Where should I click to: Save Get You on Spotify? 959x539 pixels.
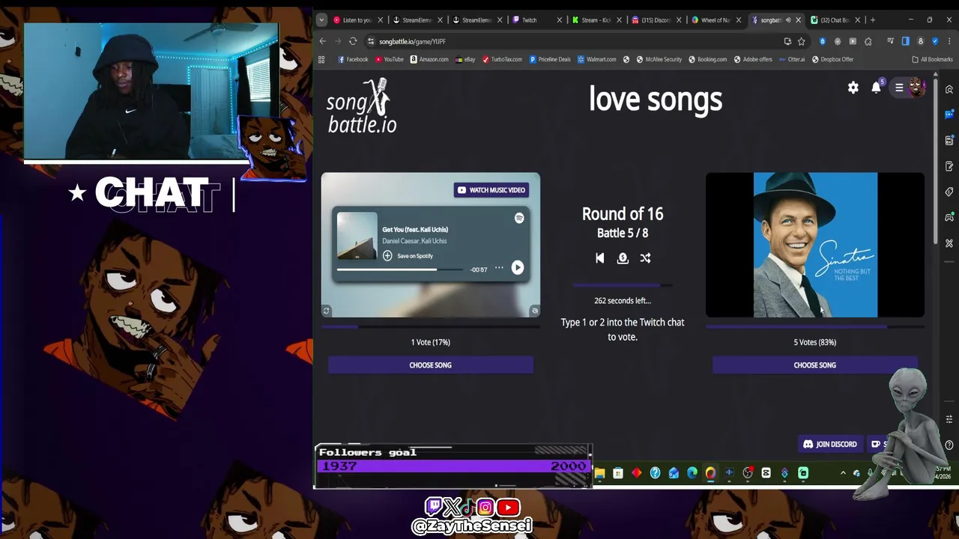click(408, 256)
